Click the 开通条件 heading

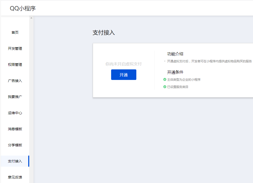click(175, 72)
